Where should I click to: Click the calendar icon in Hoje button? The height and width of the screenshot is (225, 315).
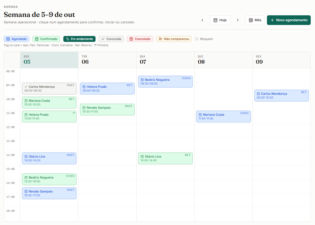(215, 20)
